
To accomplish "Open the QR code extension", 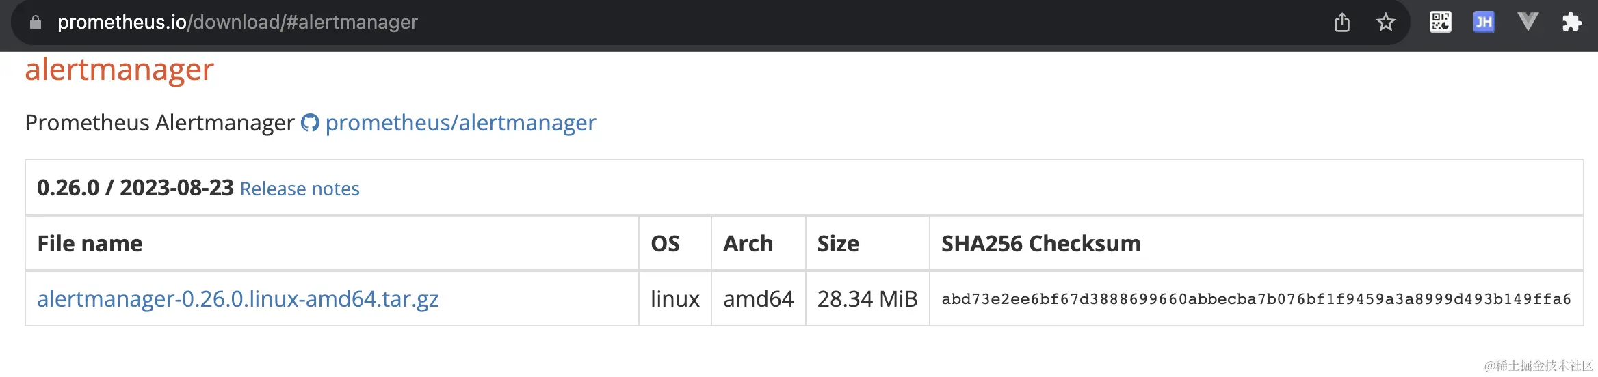I will click(1440, 22).
